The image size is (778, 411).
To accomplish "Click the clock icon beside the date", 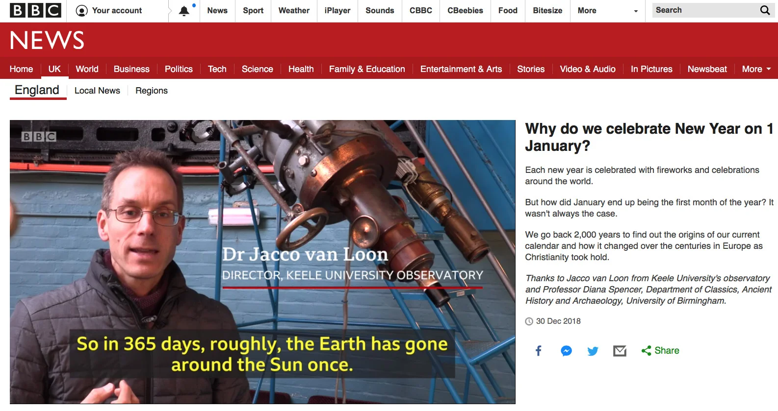I will (x=529, y=321).
